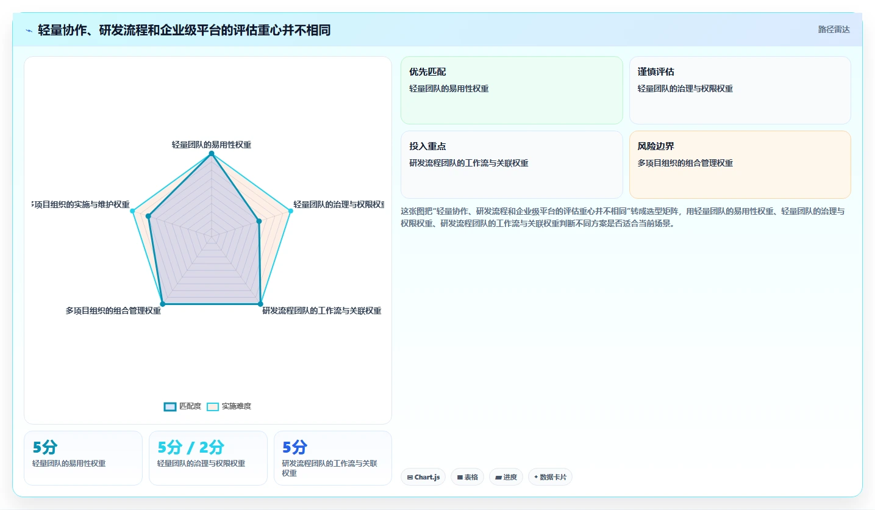Click the 轻量团队的治理与权限权重 axis label
This screenshot has width=875, height=510.
point(339,204)
